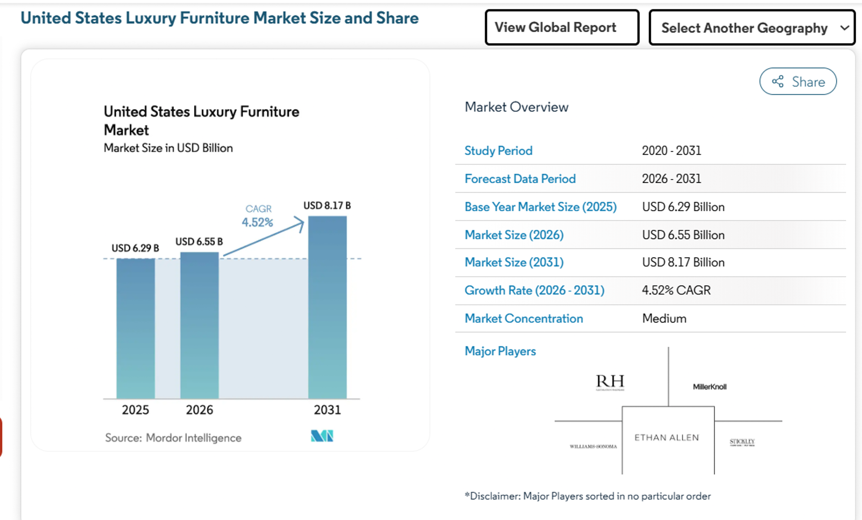Click the Share button

coord(798,82)
